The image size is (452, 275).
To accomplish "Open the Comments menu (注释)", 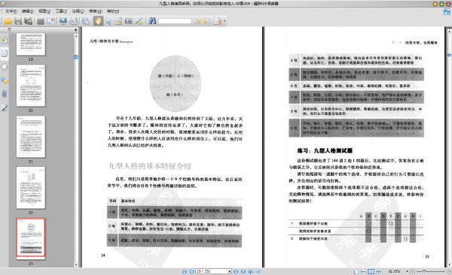I will [x=78, y=11].
